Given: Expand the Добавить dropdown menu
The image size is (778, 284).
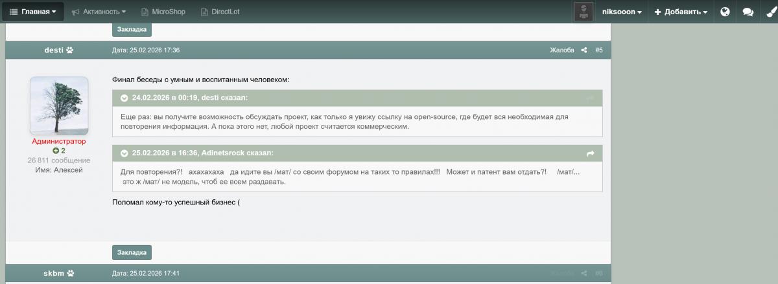Looking at the screenshot, I should pos(680,12).
